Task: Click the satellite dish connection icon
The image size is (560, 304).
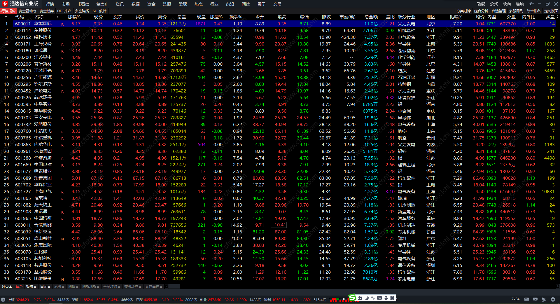Action: pos(544,299)
